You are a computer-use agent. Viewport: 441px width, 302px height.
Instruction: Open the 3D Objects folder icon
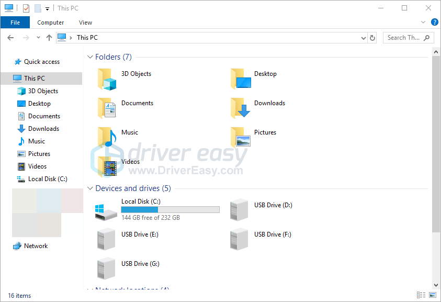pos(107,79)
